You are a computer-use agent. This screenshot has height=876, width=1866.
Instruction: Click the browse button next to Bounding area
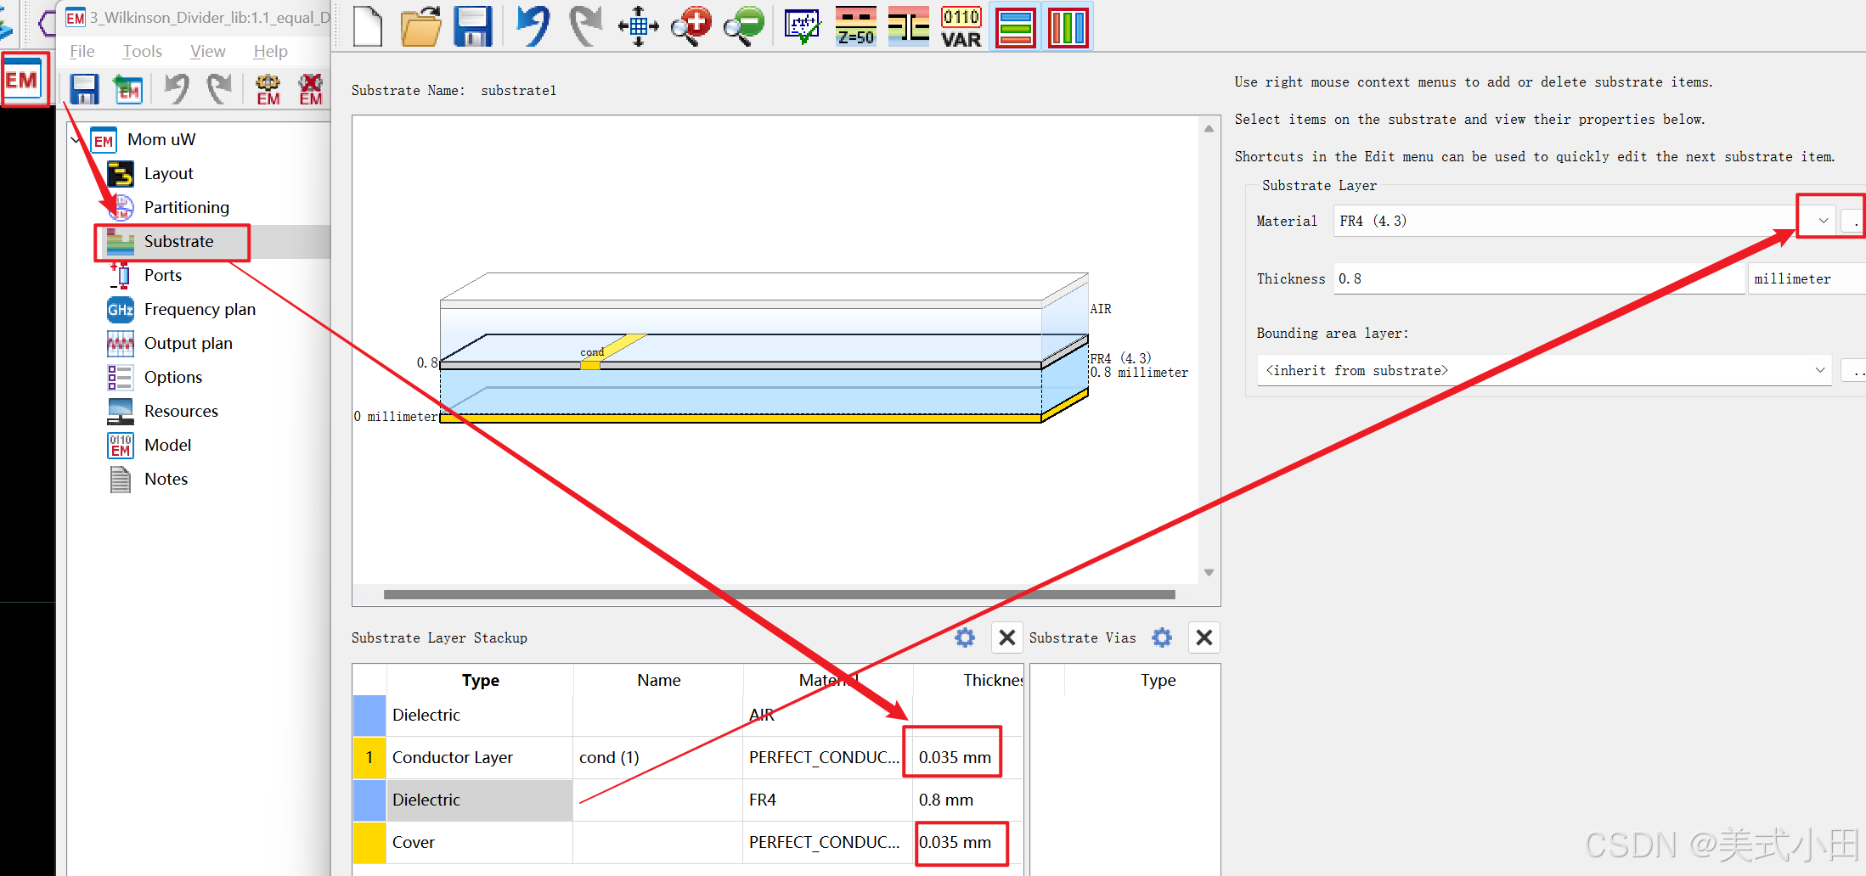pos(1854,370)
